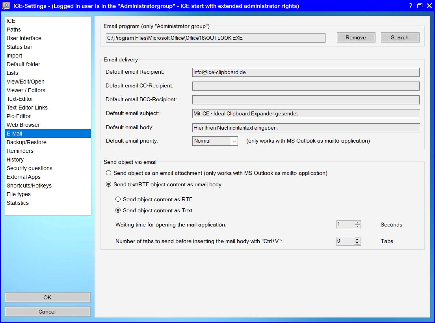This screenshot has width=435, height=323.
Task: Click the Default email Recipient field
Action: click(x=305, y=72)
